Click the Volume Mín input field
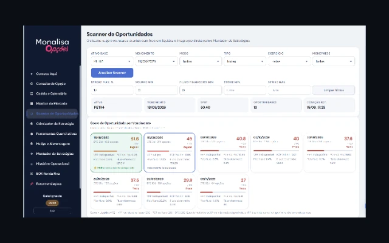This screenshot has width=389, height=243. [156, 91]
